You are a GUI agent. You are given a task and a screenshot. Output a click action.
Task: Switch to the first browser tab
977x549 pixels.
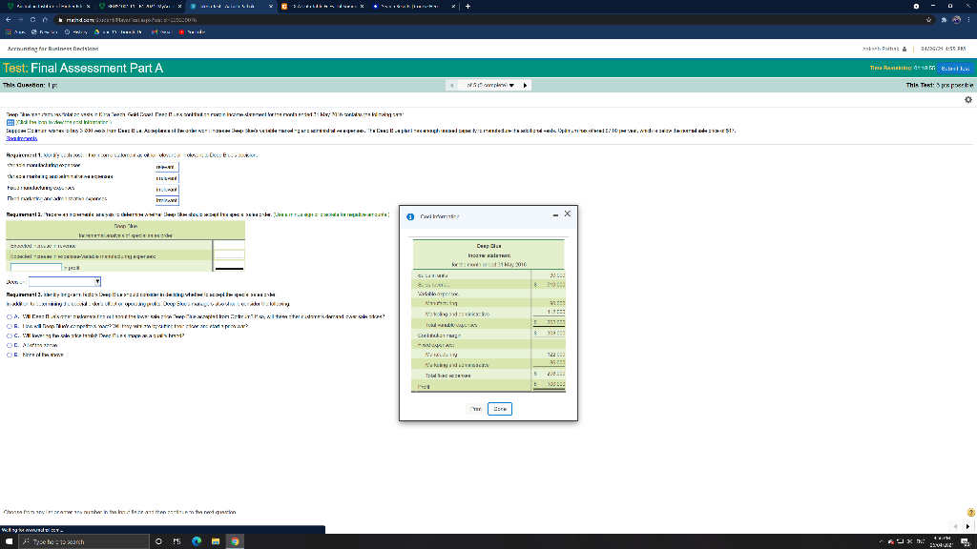tap(48, 7)
